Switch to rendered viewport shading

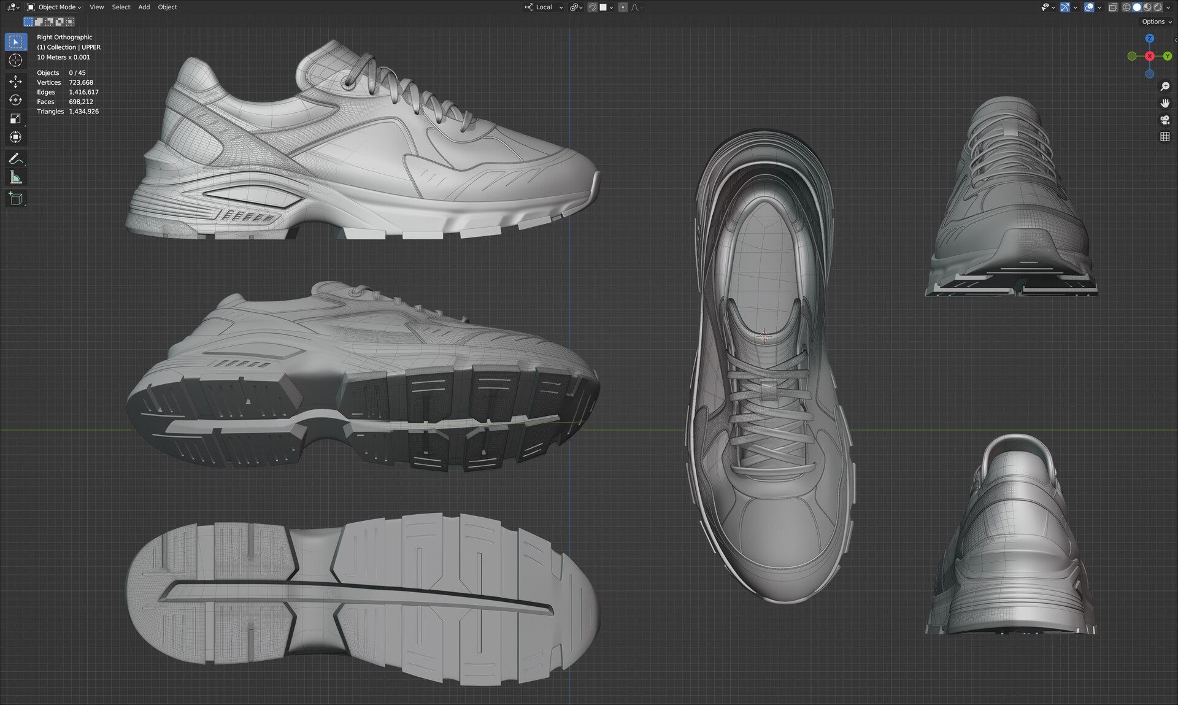click(1158, 7)
